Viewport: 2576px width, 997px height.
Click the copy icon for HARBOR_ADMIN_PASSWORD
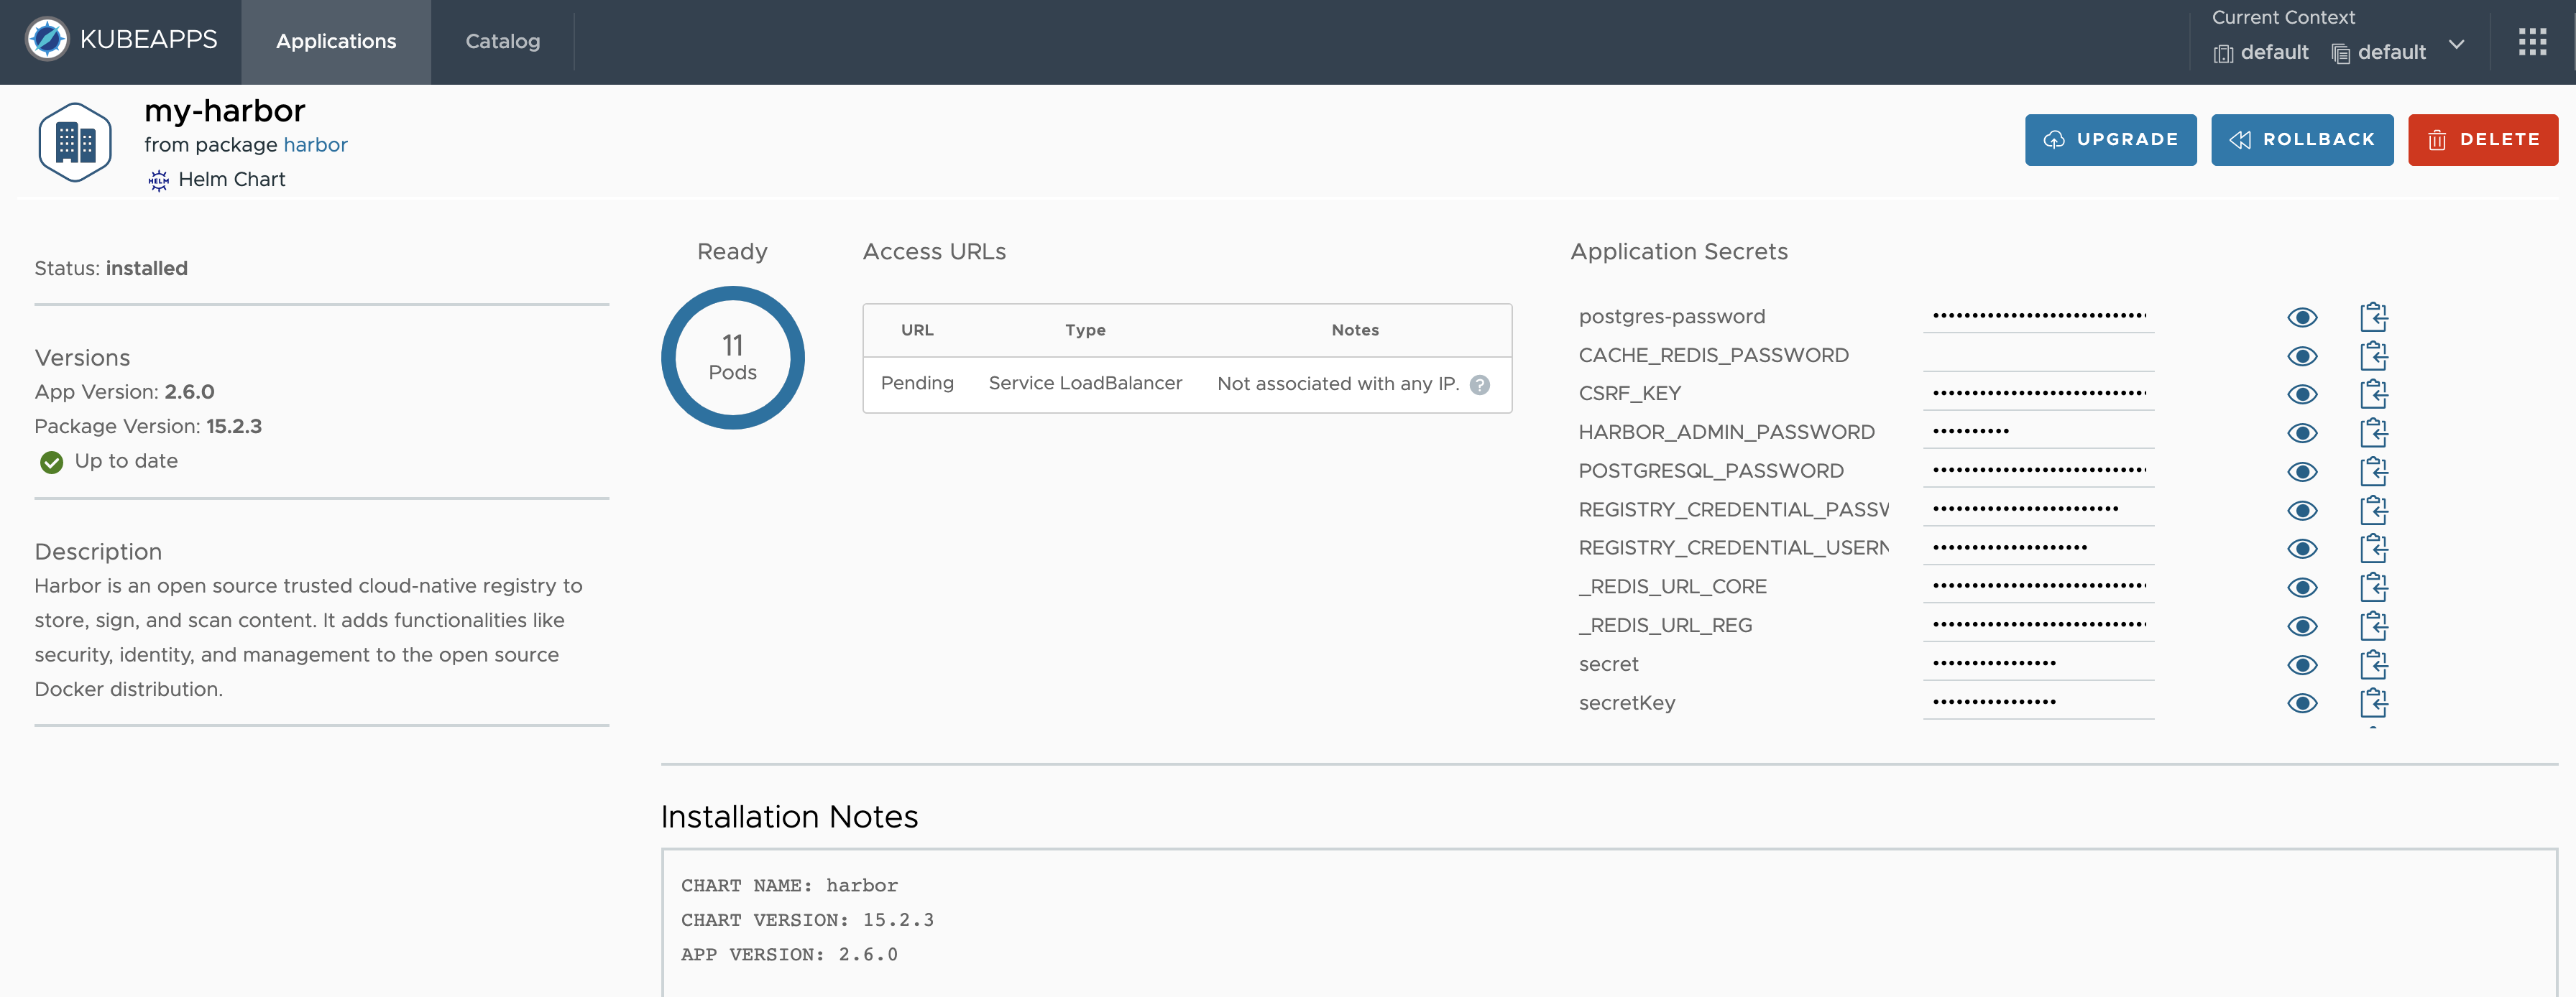tap(2373, 432)
